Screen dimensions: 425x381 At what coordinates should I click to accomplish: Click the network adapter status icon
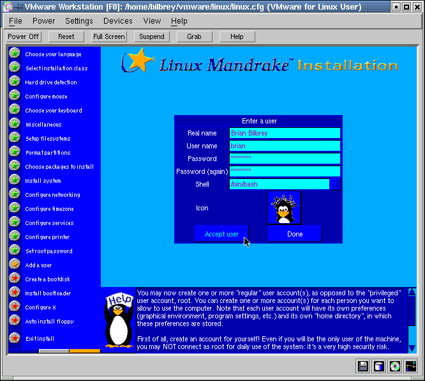[411, 366]
